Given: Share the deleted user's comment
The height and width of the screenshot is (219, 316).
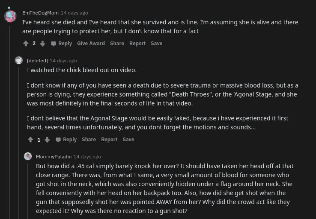Looking at the screenshot, I should (89, 140).
